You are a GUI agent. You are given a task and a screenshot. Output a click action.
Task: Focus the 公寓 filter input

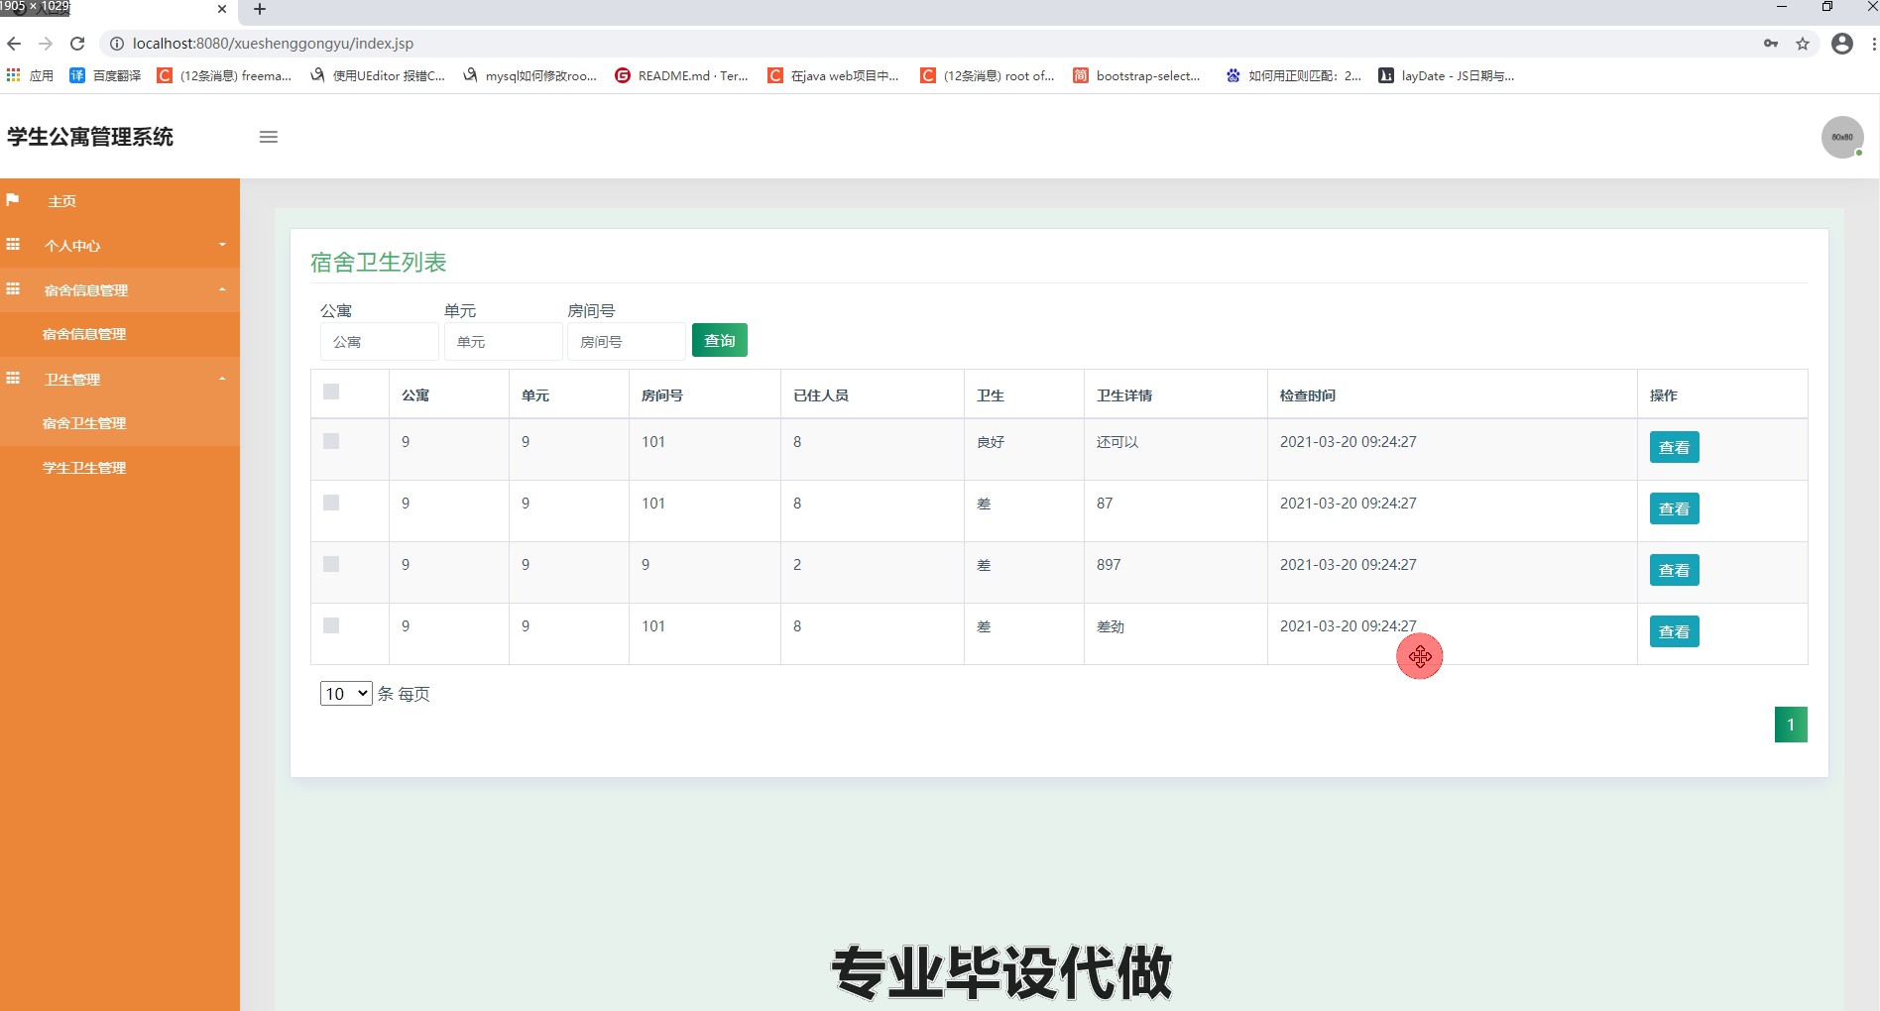click(379, 342)
